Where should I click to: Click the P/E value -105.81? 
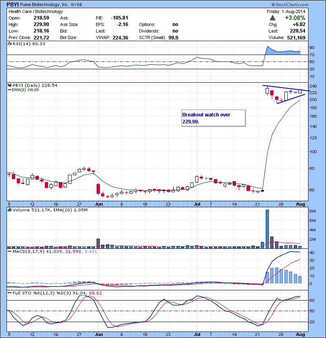pos(119,18)
